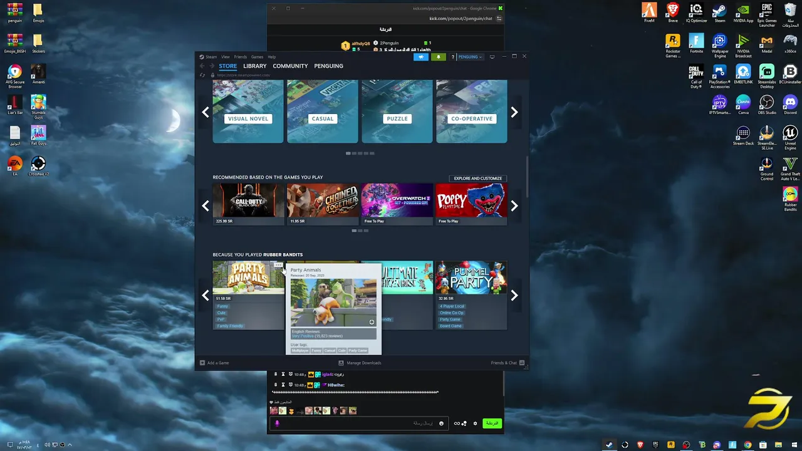Open Canva desktop icon
Screen dimensions: 802x451
click(743, 105)
